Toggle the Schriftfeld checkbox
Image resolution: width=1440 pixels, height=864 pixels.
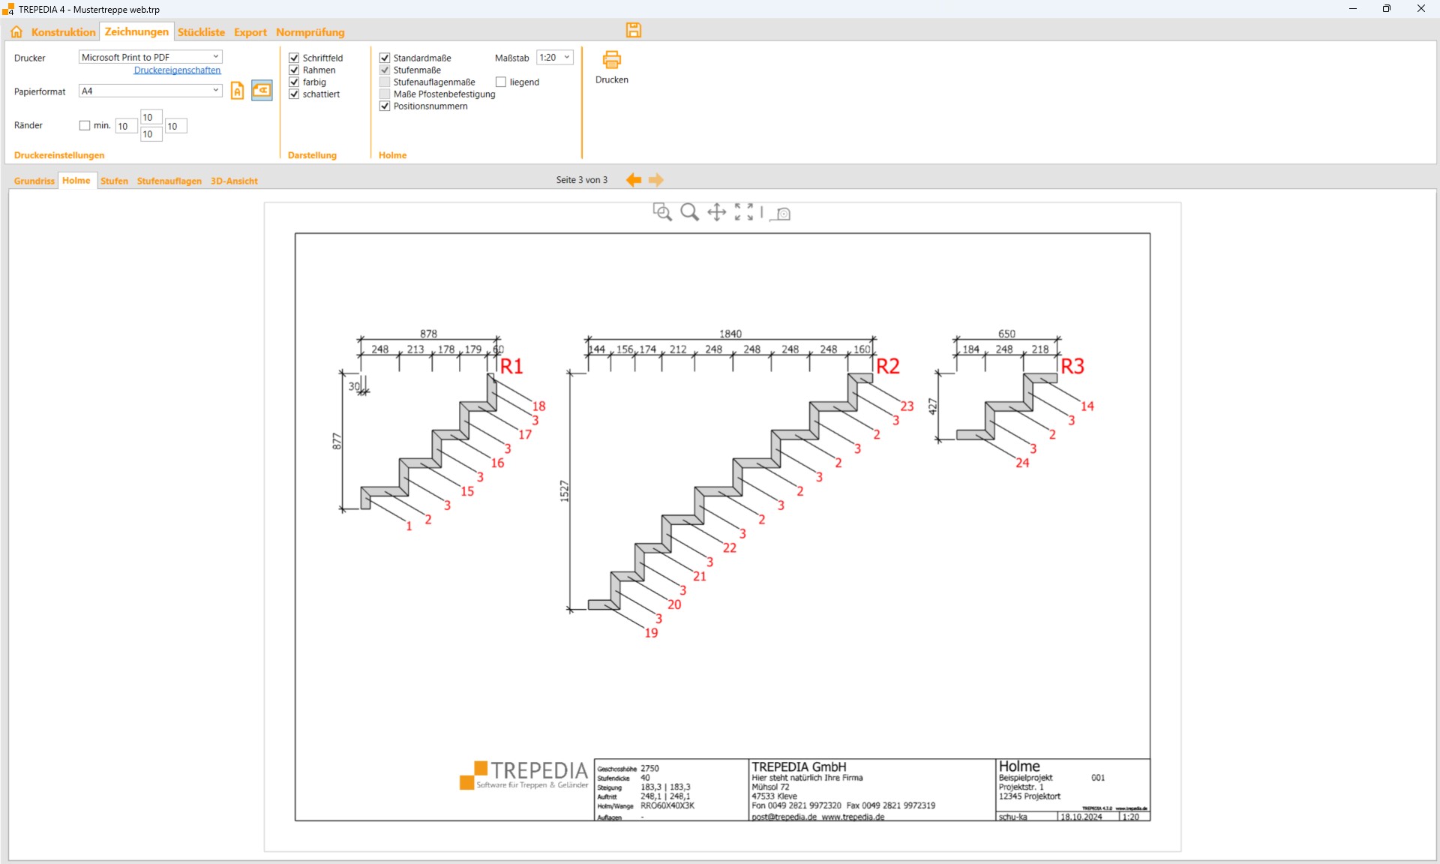click(294, 58)
